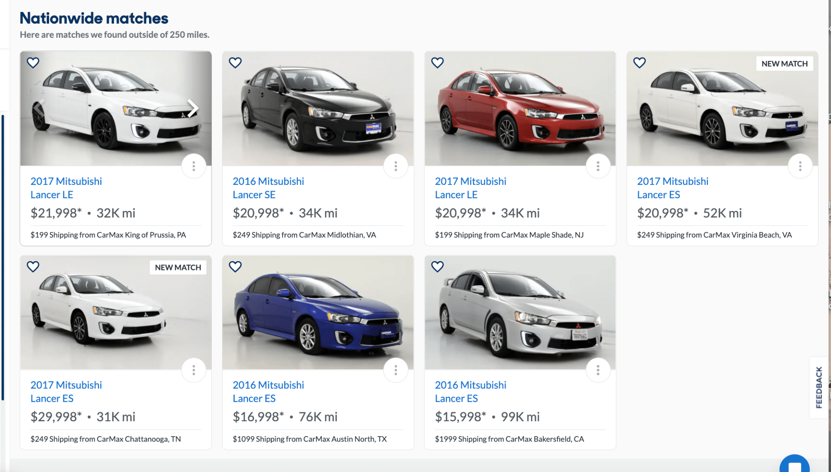Open the 2016 Mitsubishi Lancer SE listing link

(268, 188)
